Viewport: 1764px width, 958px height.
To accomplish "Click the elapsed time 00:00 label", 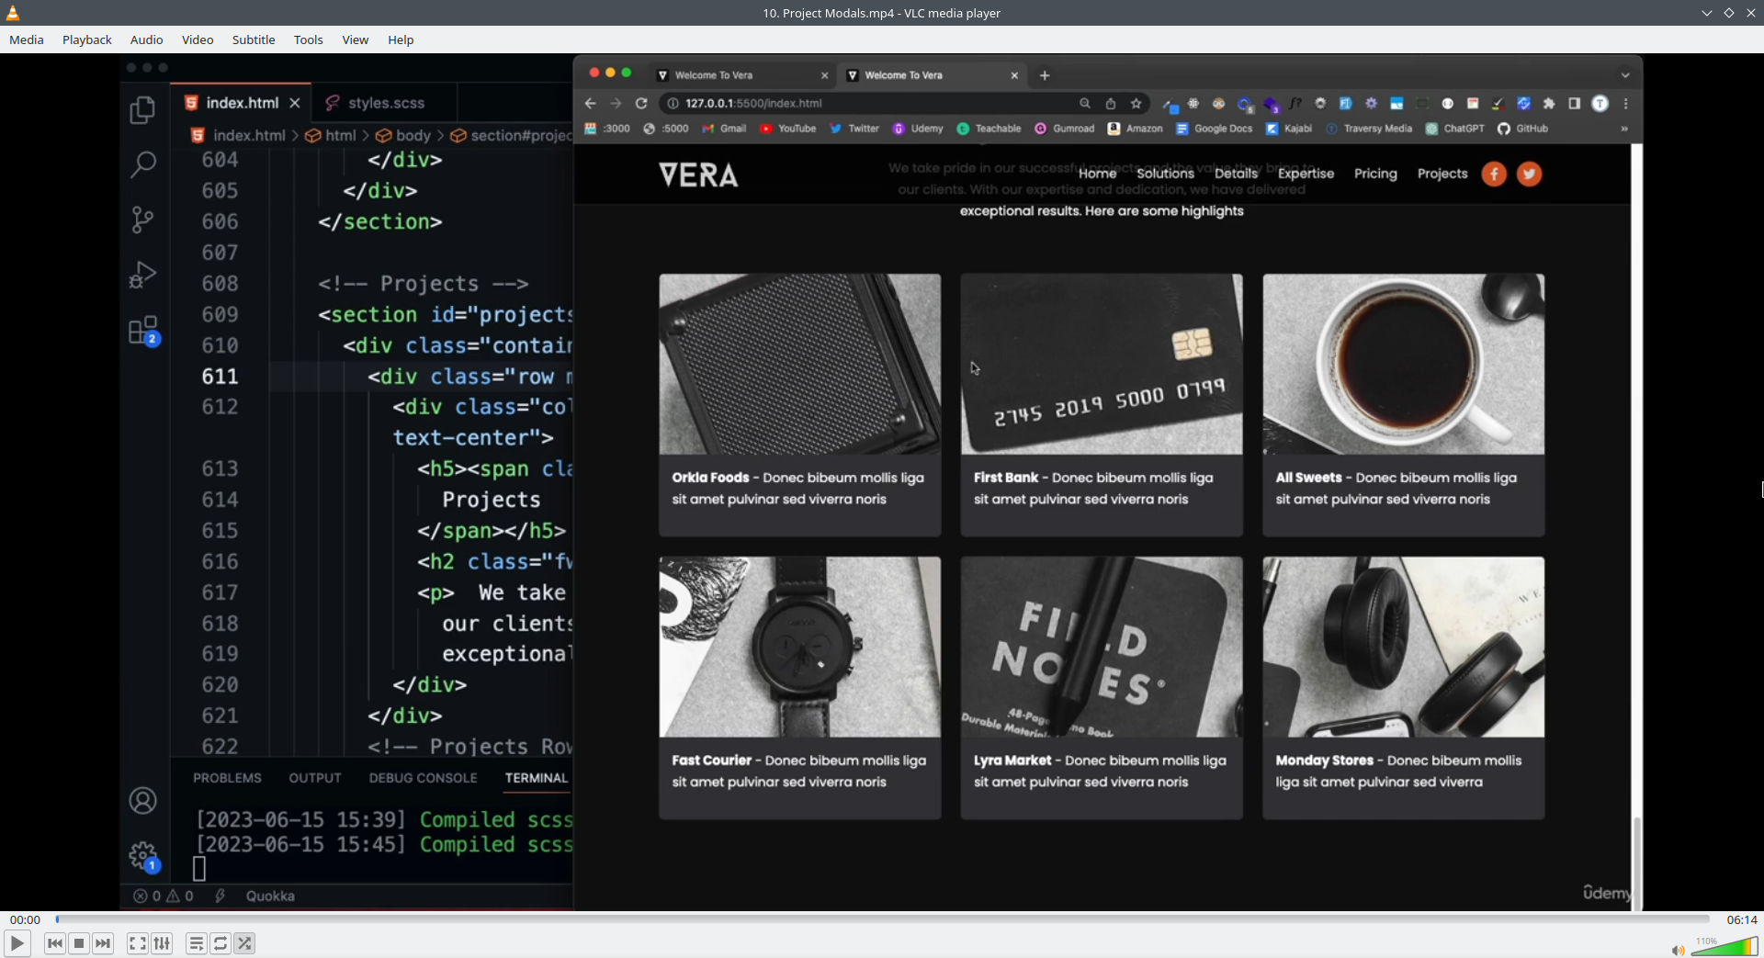I will pyautogui.click(x=25, y=919).
